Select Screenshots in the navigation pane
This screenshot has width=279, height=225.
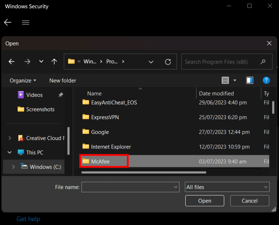tap(36, 109)
